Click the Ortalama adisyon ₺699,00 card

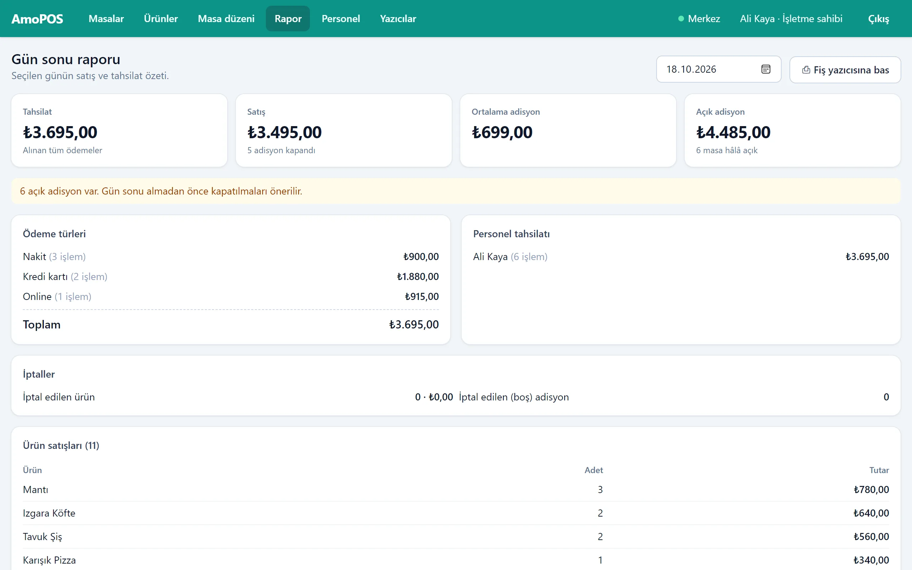coord(568,130)
